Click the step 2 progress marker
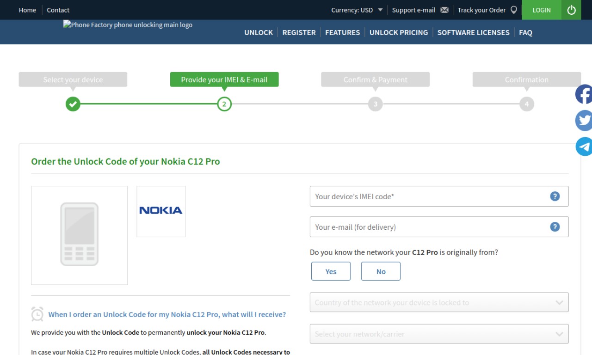Screen dimensions: 592x355 tap(224, 104)
